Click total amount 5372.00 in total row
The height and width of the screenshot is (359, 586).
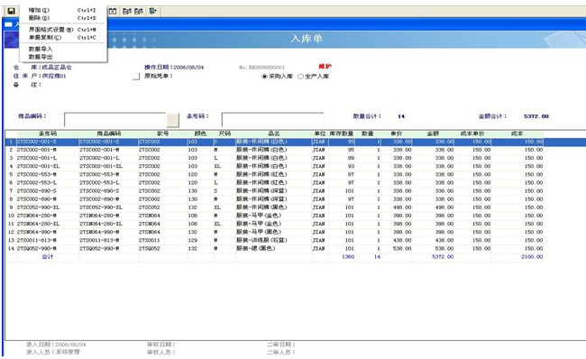(443, 257)
